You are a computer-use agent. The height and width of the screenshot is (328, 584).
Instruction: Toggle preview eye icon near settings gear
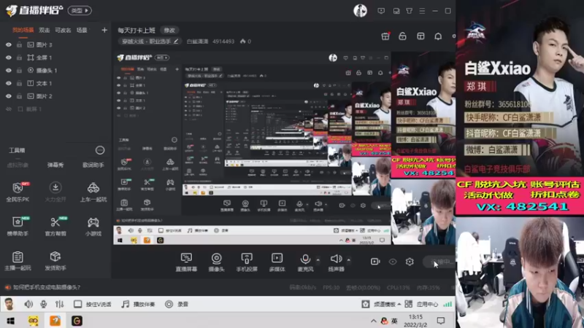pyautogui.click(x=393, y=262)
